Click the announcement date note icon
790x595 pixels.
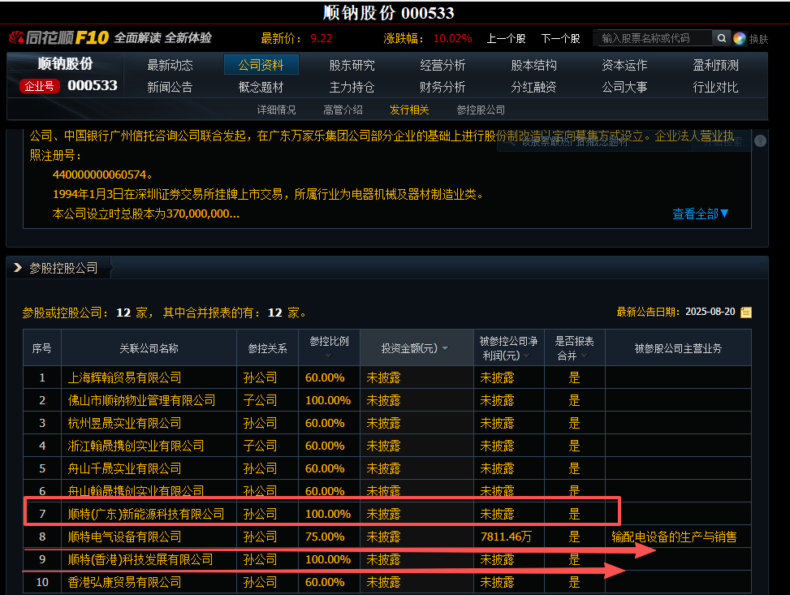[x=746, y=313]
